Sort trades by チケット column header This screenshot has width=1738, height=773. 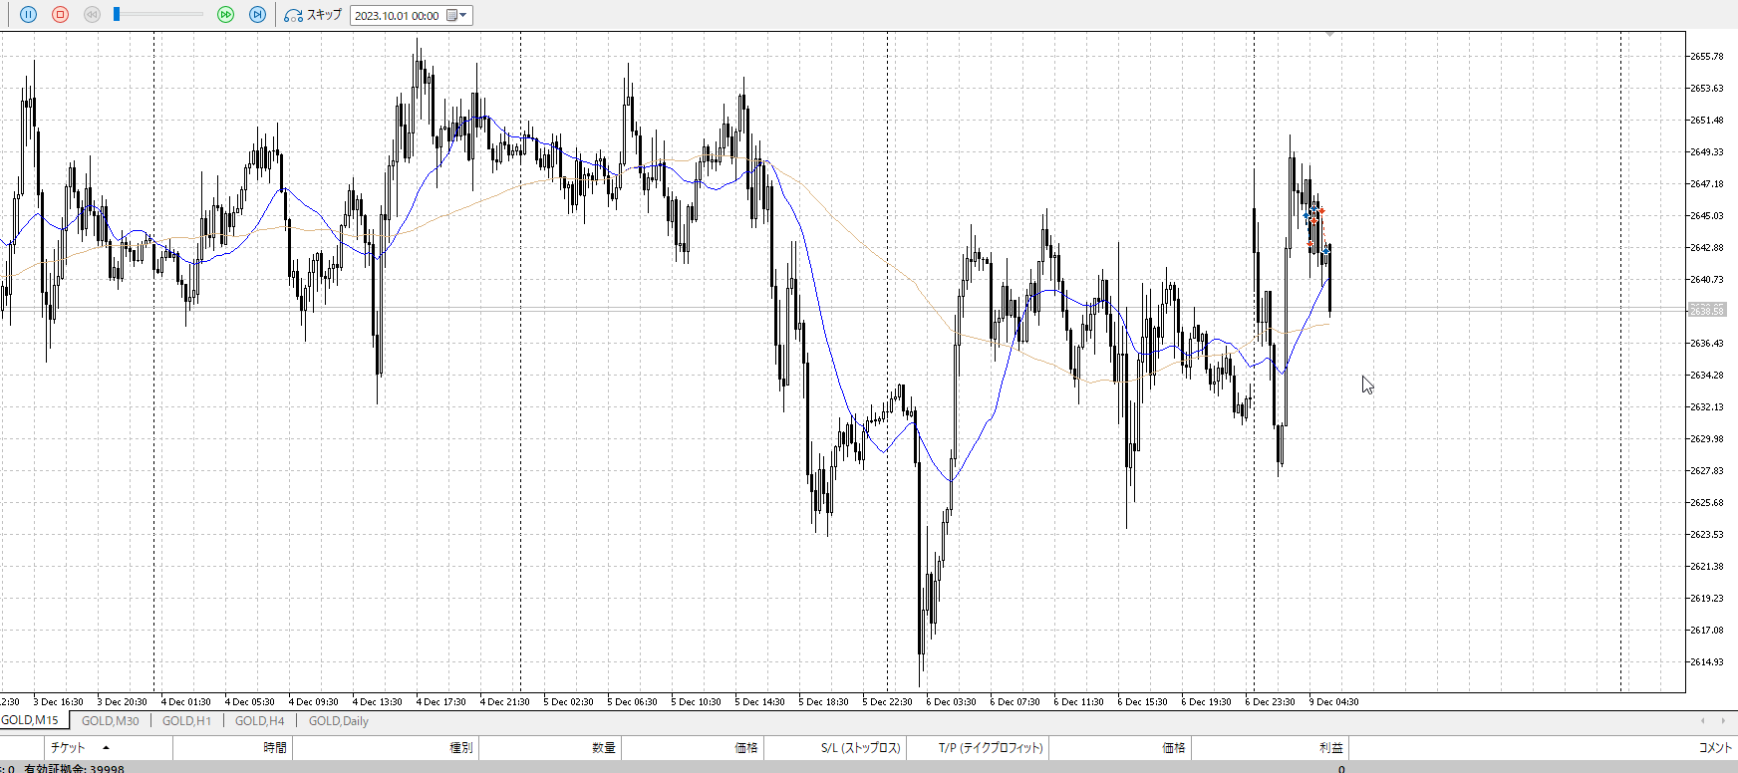[x=68, y=747]
